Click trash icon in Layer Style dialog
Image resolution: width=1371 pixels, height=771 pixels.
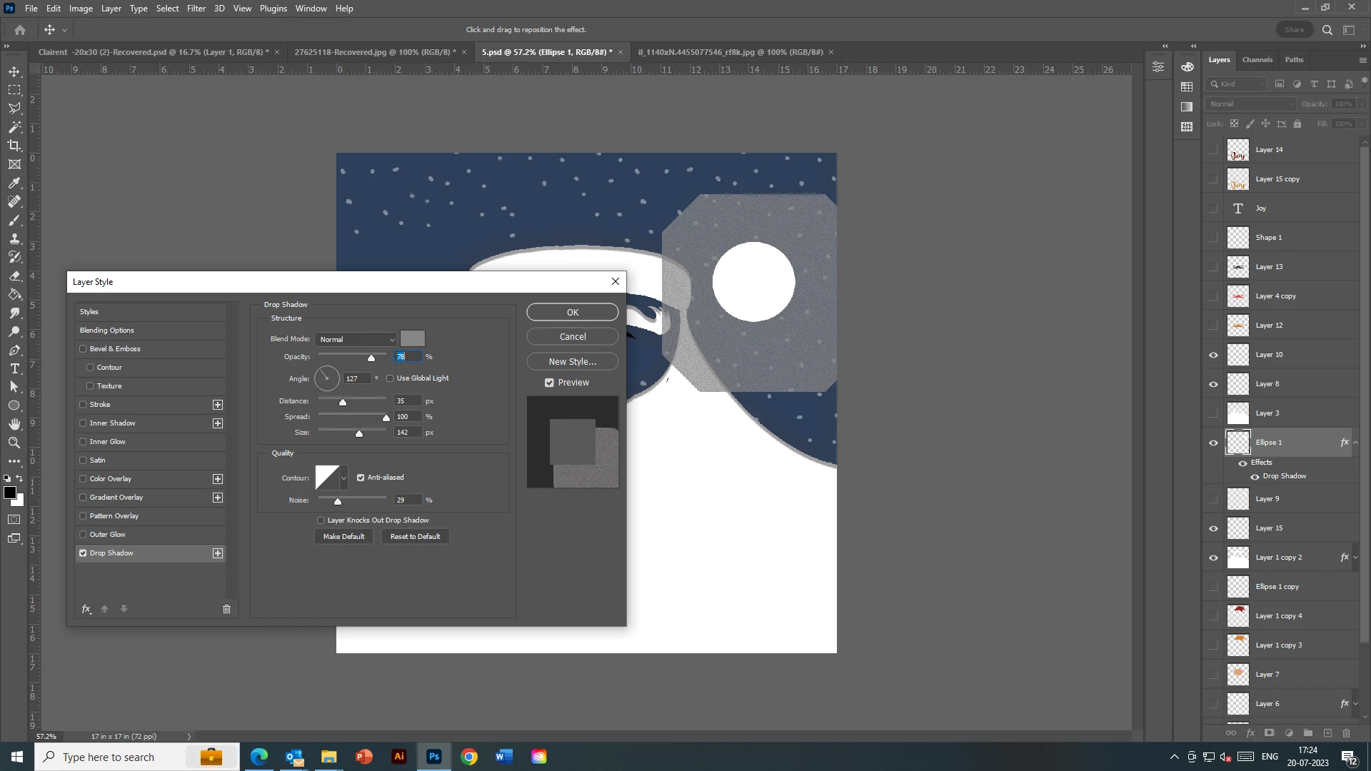(226, 609)
